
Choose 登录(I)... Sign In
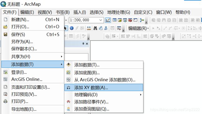[33, 72]
